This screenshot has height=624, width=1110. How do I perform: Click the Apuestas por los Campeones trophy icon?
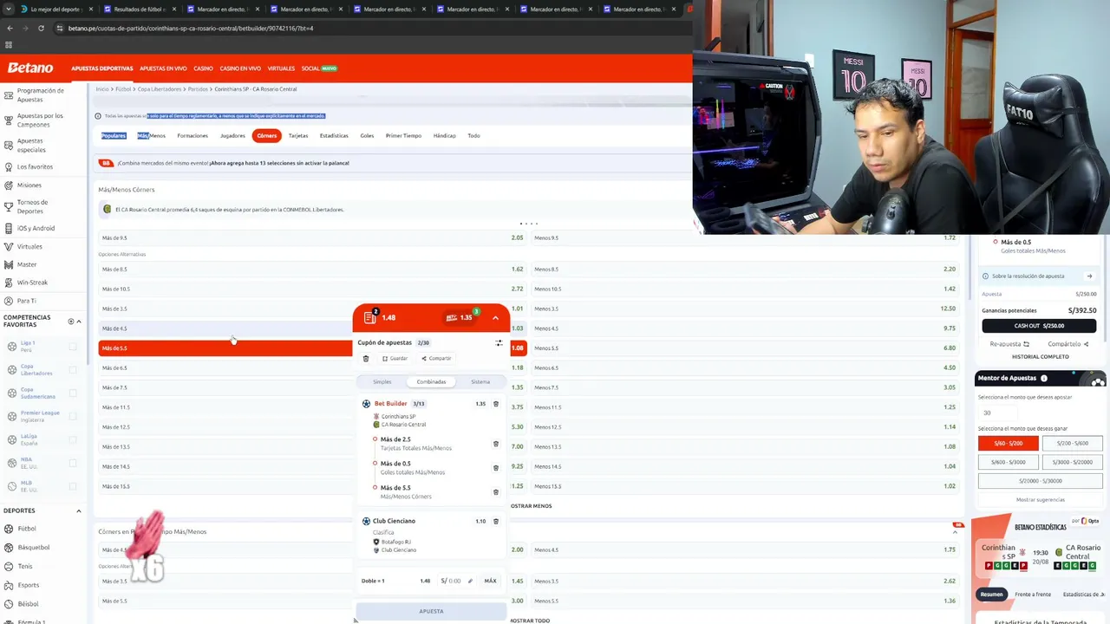pos(8,120)
